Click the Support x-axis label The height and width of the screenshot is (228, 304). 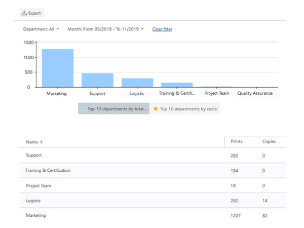(97, 94)
